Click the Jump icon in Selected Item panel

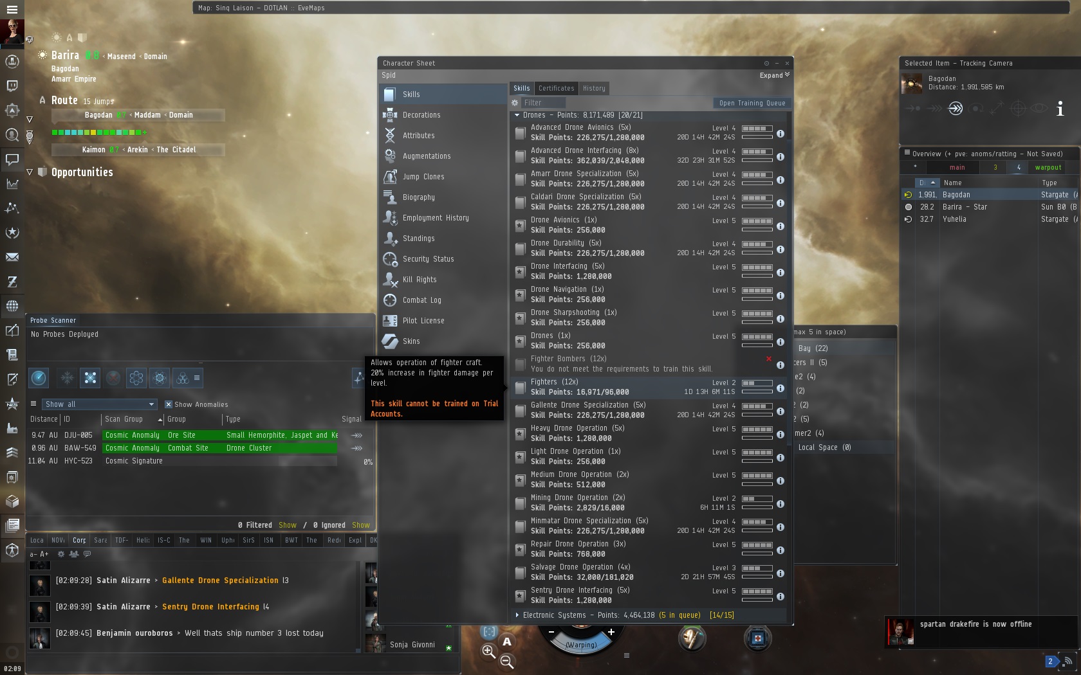click(956, 109)
